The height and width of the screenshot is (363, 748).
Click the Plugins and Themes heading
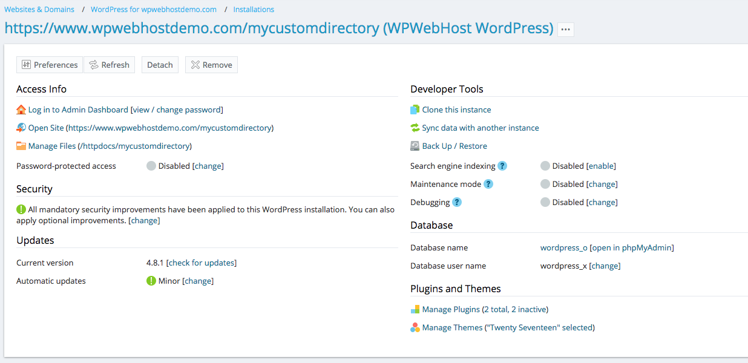coord(456,289)
